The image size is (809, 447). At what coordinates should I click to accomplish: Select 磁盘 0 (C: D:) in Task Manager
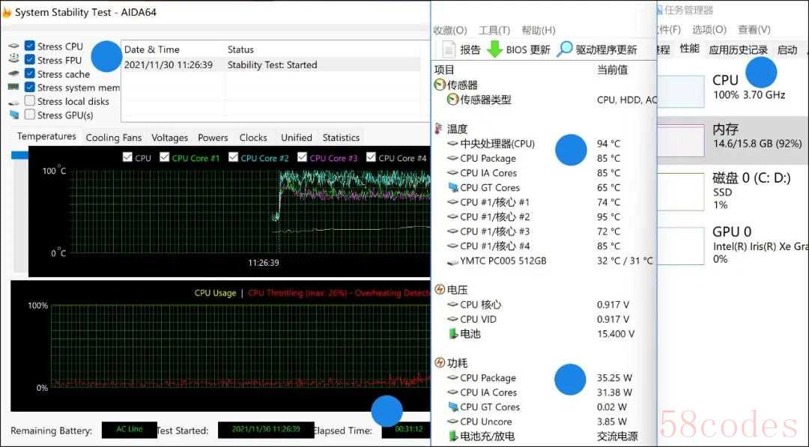[x=733, y=192]
